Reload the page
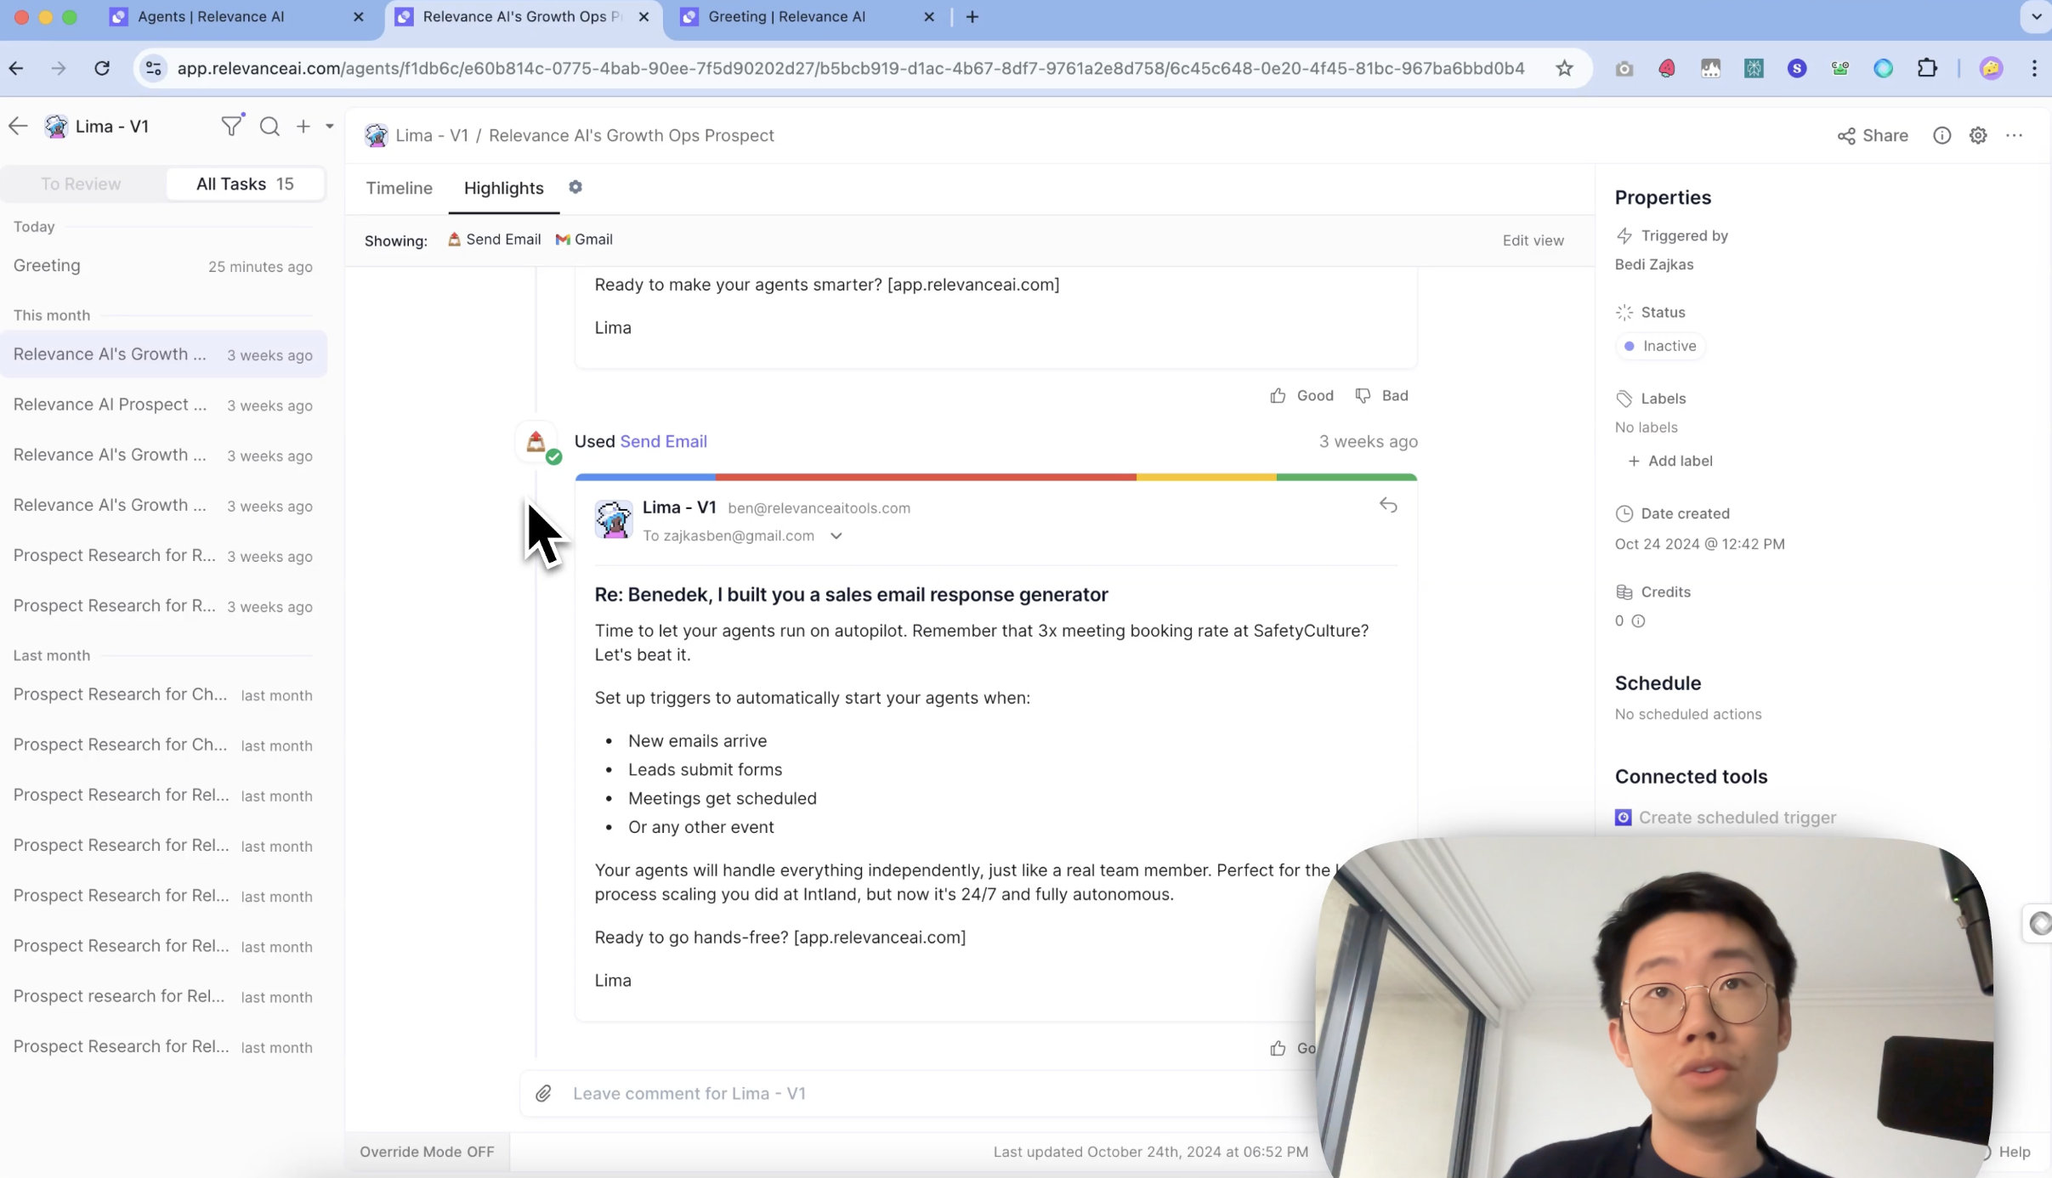 coord(102,68)
